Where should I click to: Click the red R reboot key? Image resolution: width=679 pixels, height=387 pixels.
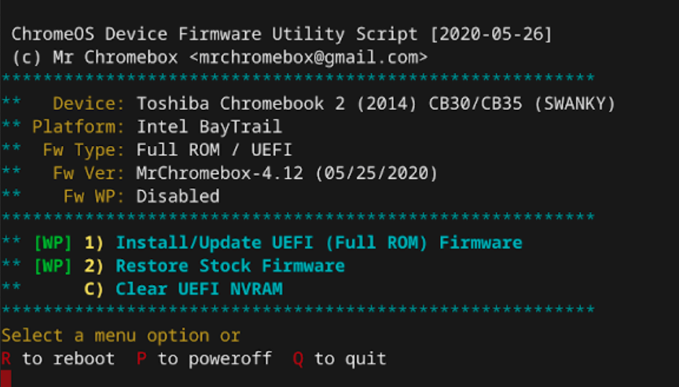[6, 359]
